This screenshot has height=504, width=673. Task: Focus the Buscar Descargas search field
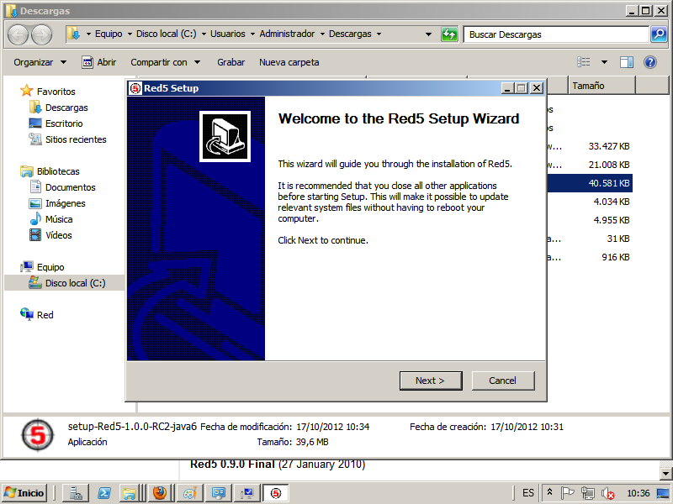click(556, 34)
